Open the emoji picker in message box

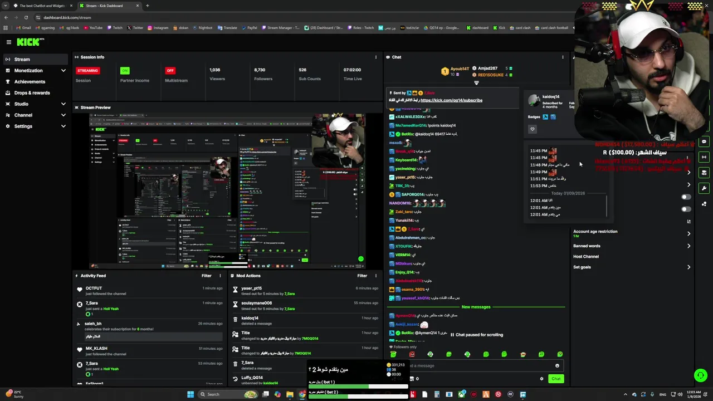click(x=557, y=366)
